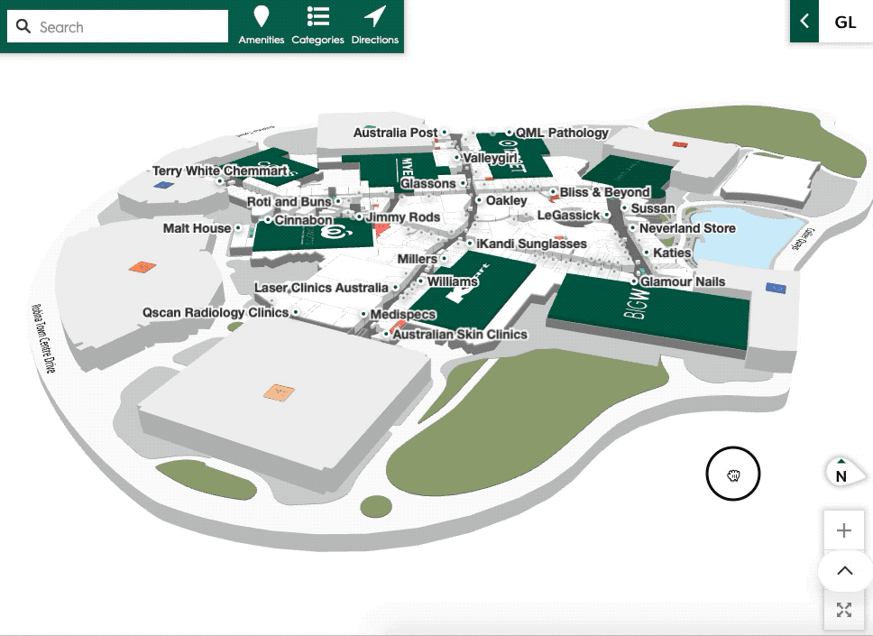The image size is (873, 636).
Task: Click the blue marker right of BIG W
Action: (x=776, y=288)
